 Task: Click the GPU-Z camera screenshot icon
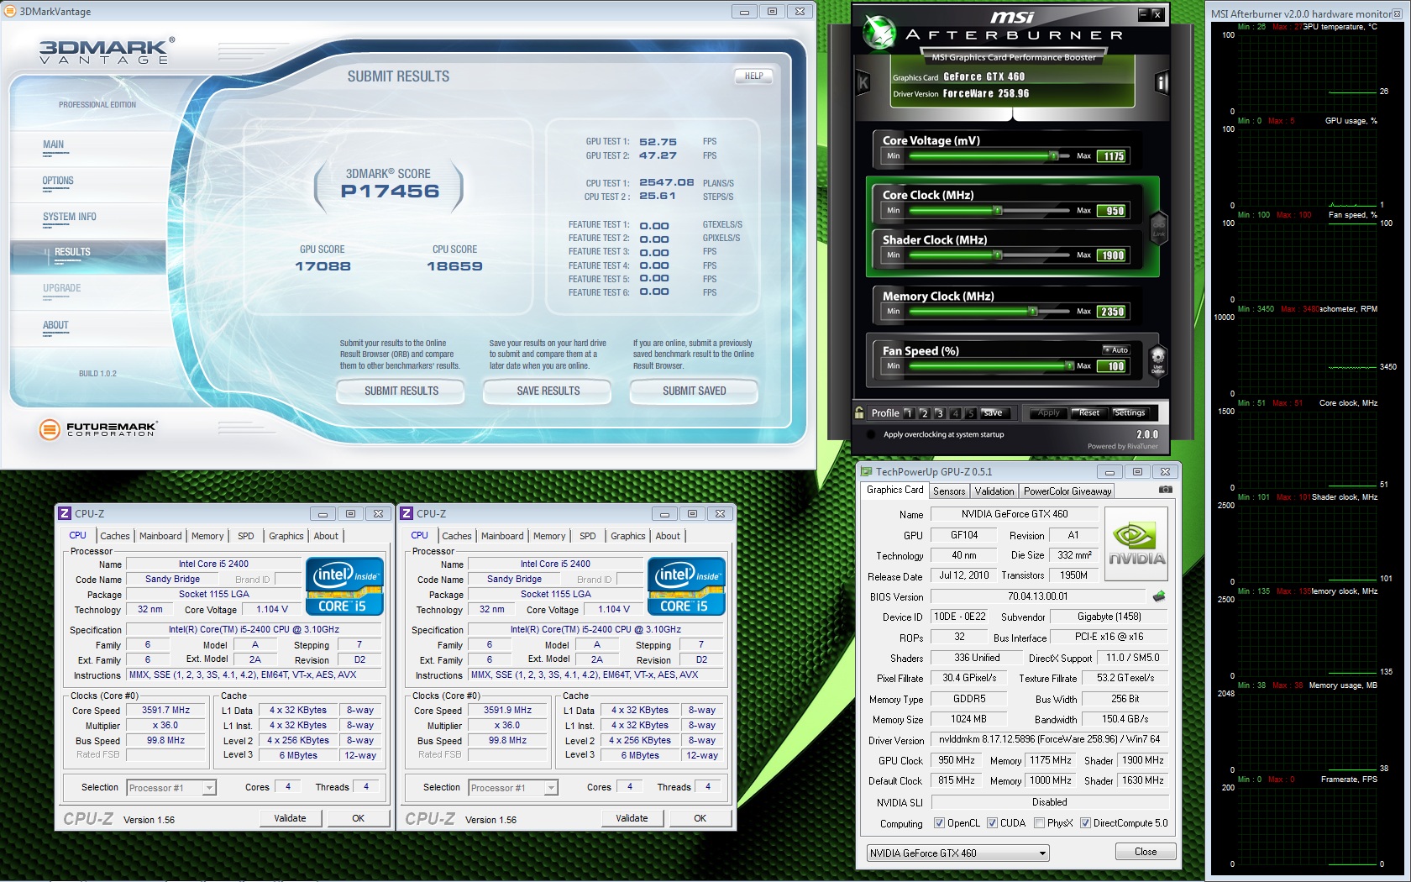[x=1165, y=490]
